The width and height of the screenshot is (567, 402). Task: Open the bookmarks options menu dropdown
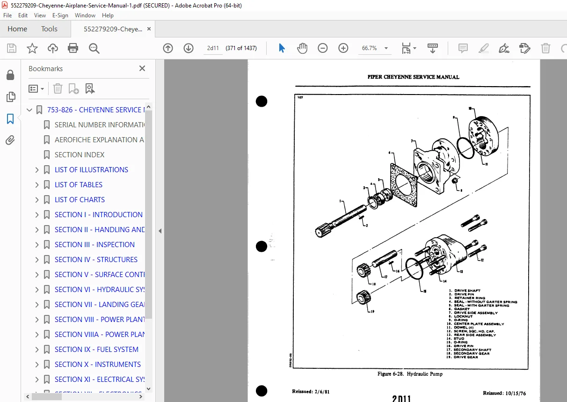[36, 88]
